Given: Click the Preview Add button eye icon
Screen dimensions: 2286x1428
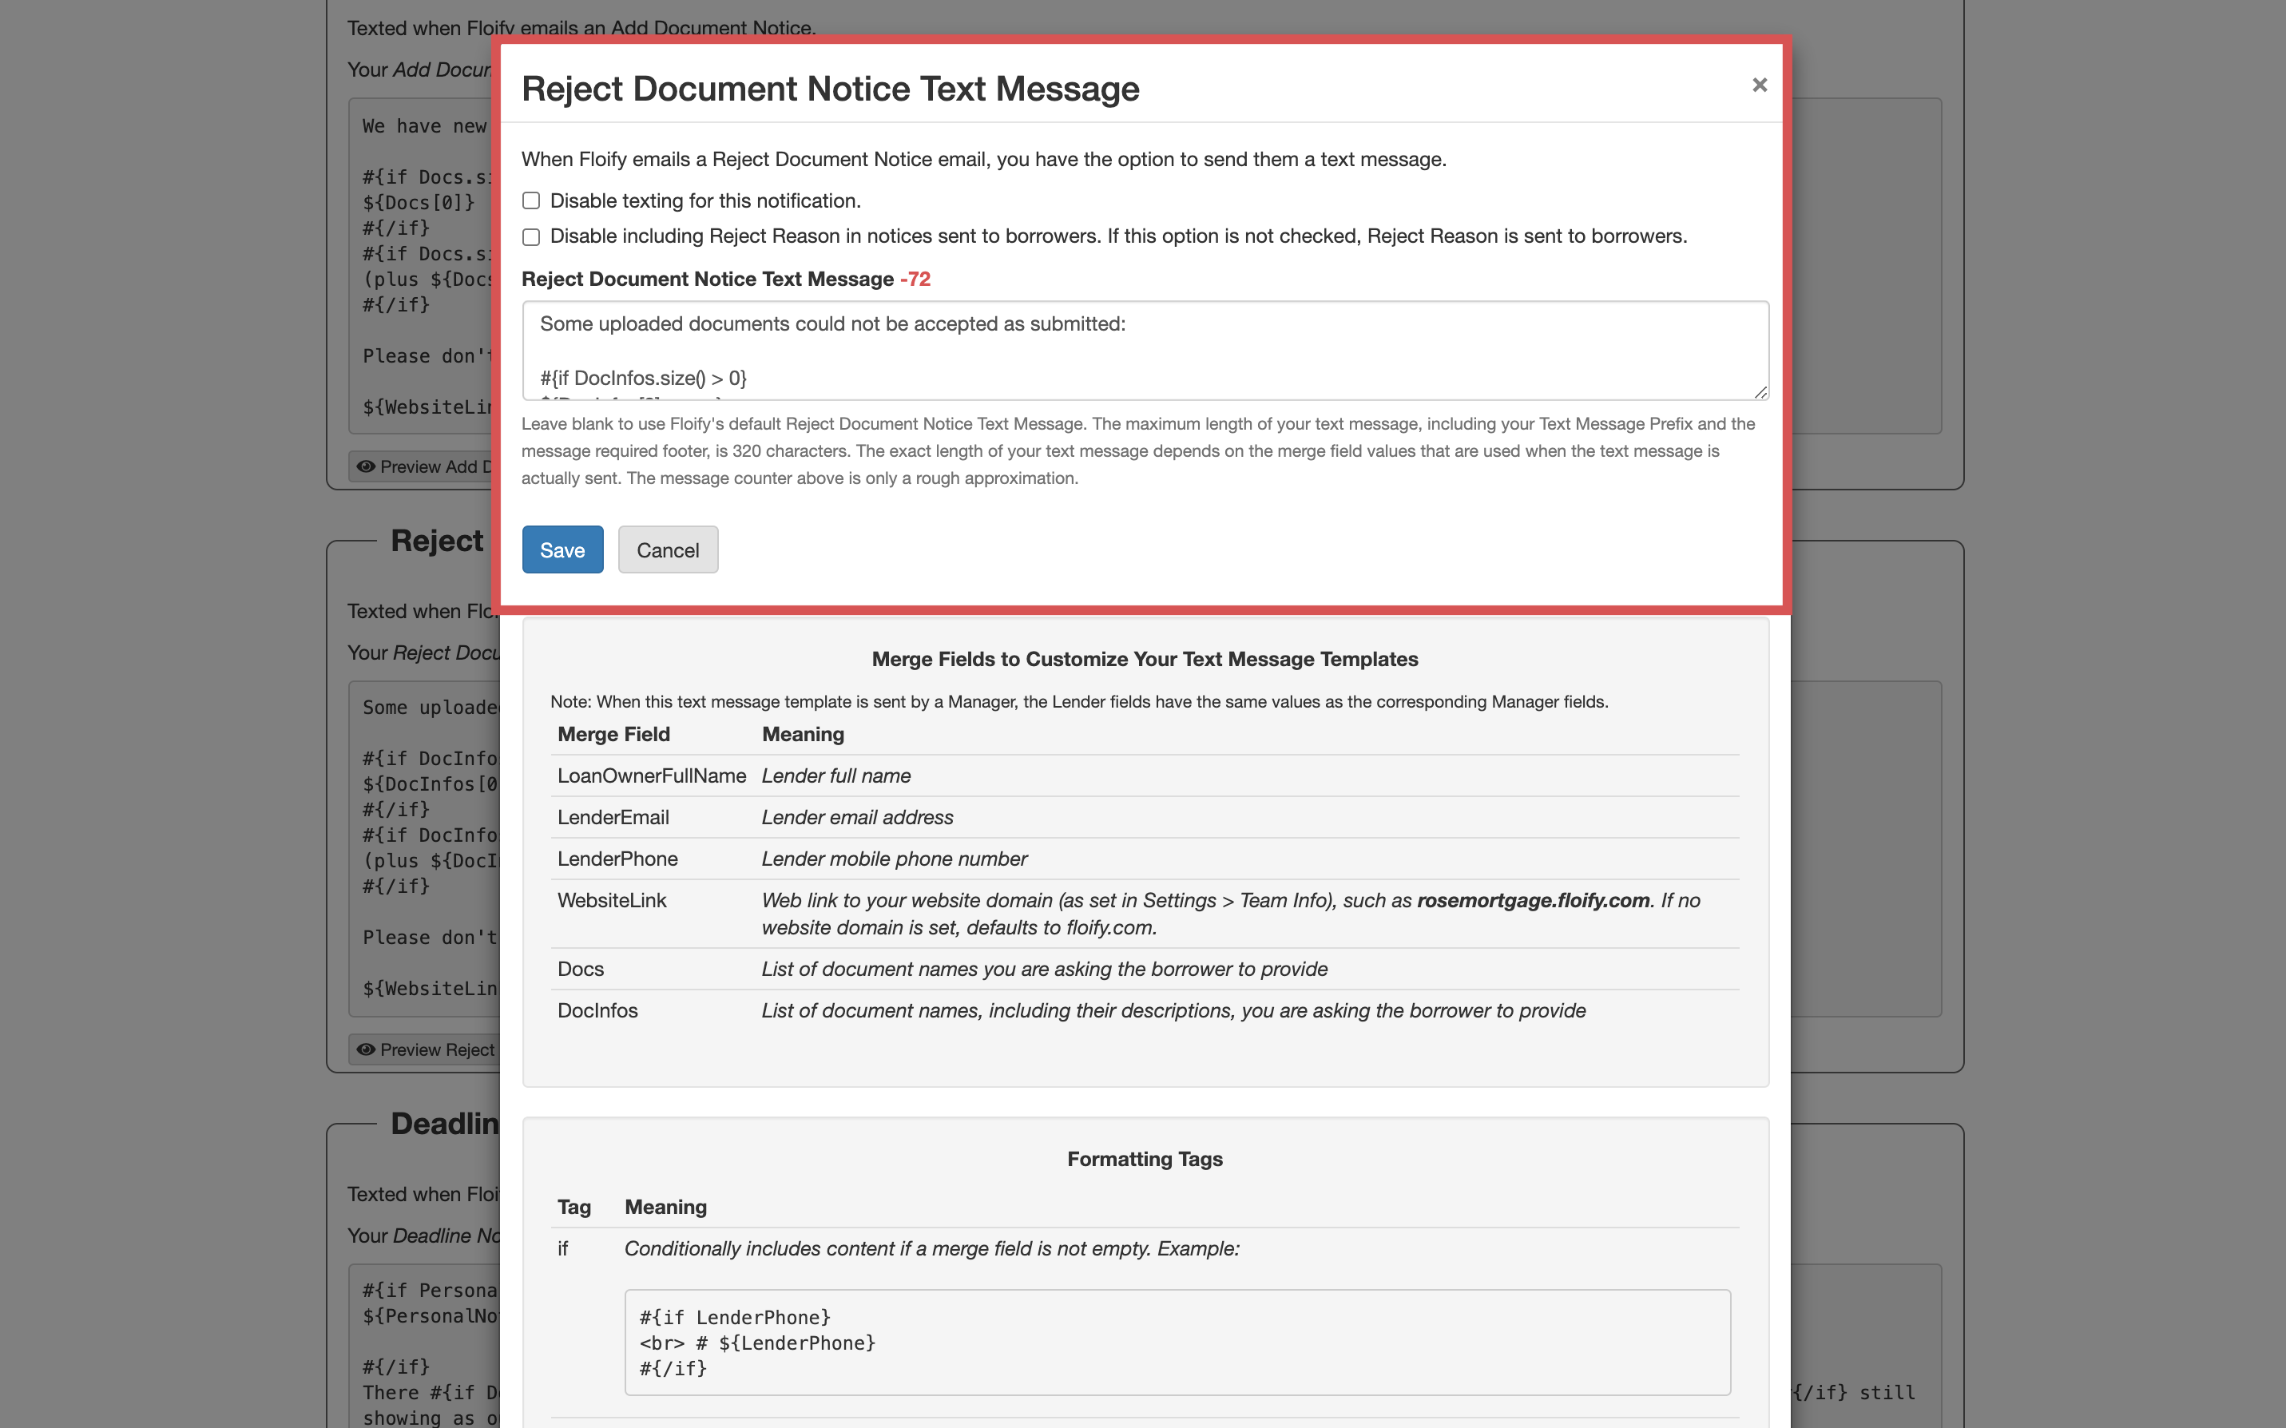Looking at the screenshot, I should pyautogui.click(x=367, y=466).
